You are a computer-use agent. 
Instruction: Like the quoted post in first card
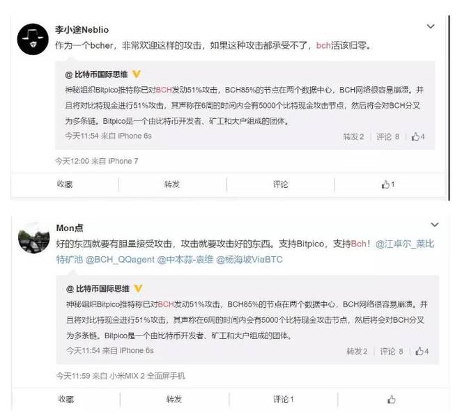click(418, 136)
